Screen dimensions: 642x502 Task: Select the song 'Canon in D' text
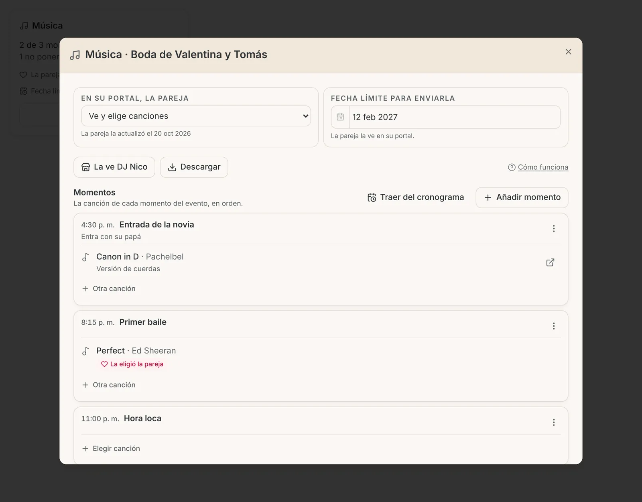(118, 257)
